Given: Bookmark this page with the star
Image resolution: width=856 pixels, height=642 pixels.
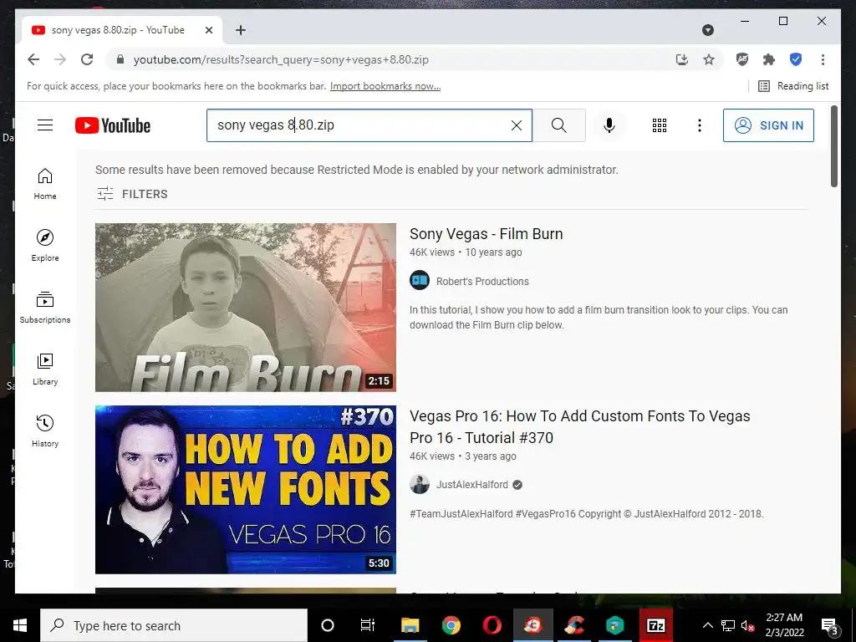Looking at the screenshot, I should 709,59.
